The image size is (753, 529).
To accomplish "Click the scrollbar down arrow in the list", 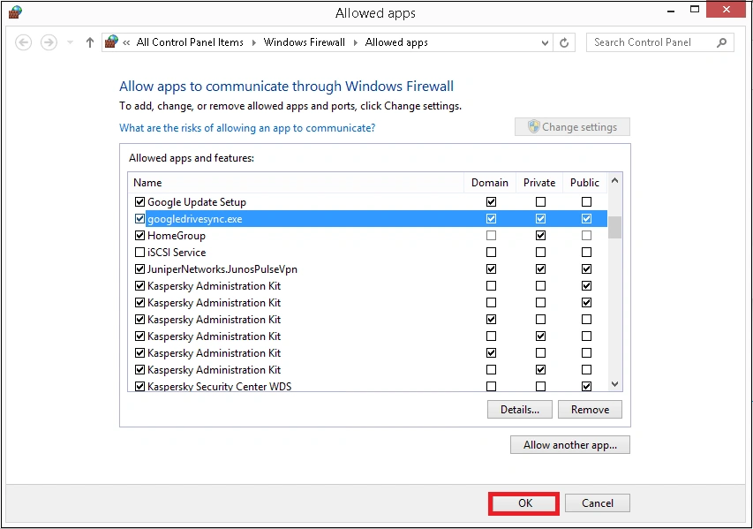I will [614, 383].
